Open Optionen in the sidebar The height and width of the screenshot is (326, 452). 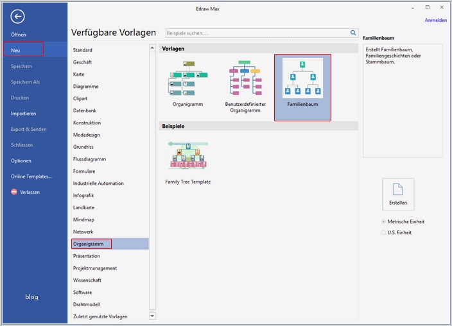click(21, 160)
